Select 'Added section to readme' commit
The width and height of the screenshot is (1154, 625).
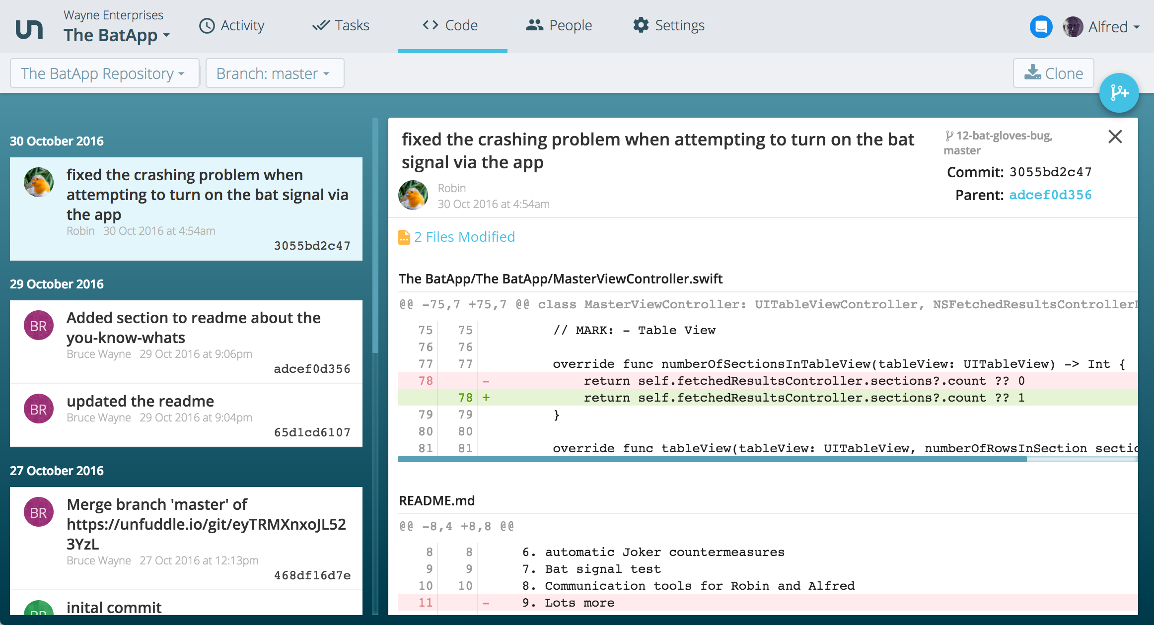[x=186, y=342]
